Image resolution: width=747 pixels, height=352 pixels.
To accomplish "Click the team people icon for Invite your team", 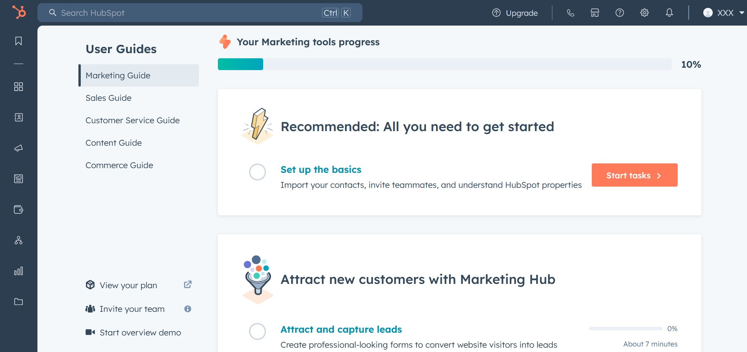I will 90,309.
